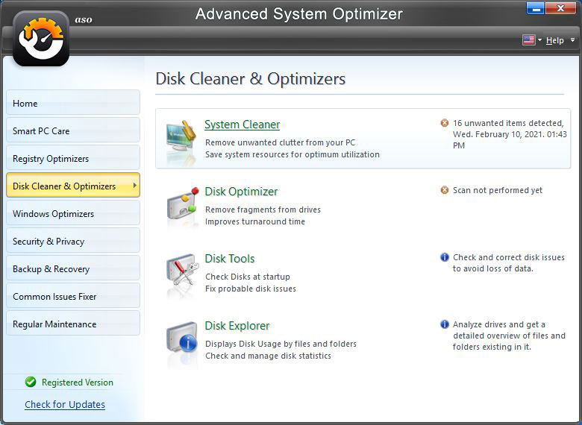582x425 pixels.
Task: Expand the Disk Cleaner & Optimizers arrow
Action: pyautogui.click(x=134, y=186)
